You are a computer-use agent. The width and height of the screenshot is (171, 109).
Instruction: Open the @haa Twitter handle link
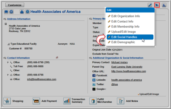[x=114, y=84]
